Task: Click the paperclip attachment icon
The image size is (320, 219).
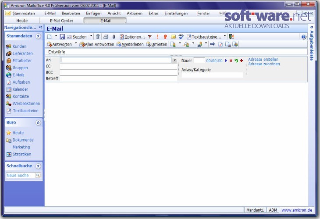Action: tap(114, 37)
